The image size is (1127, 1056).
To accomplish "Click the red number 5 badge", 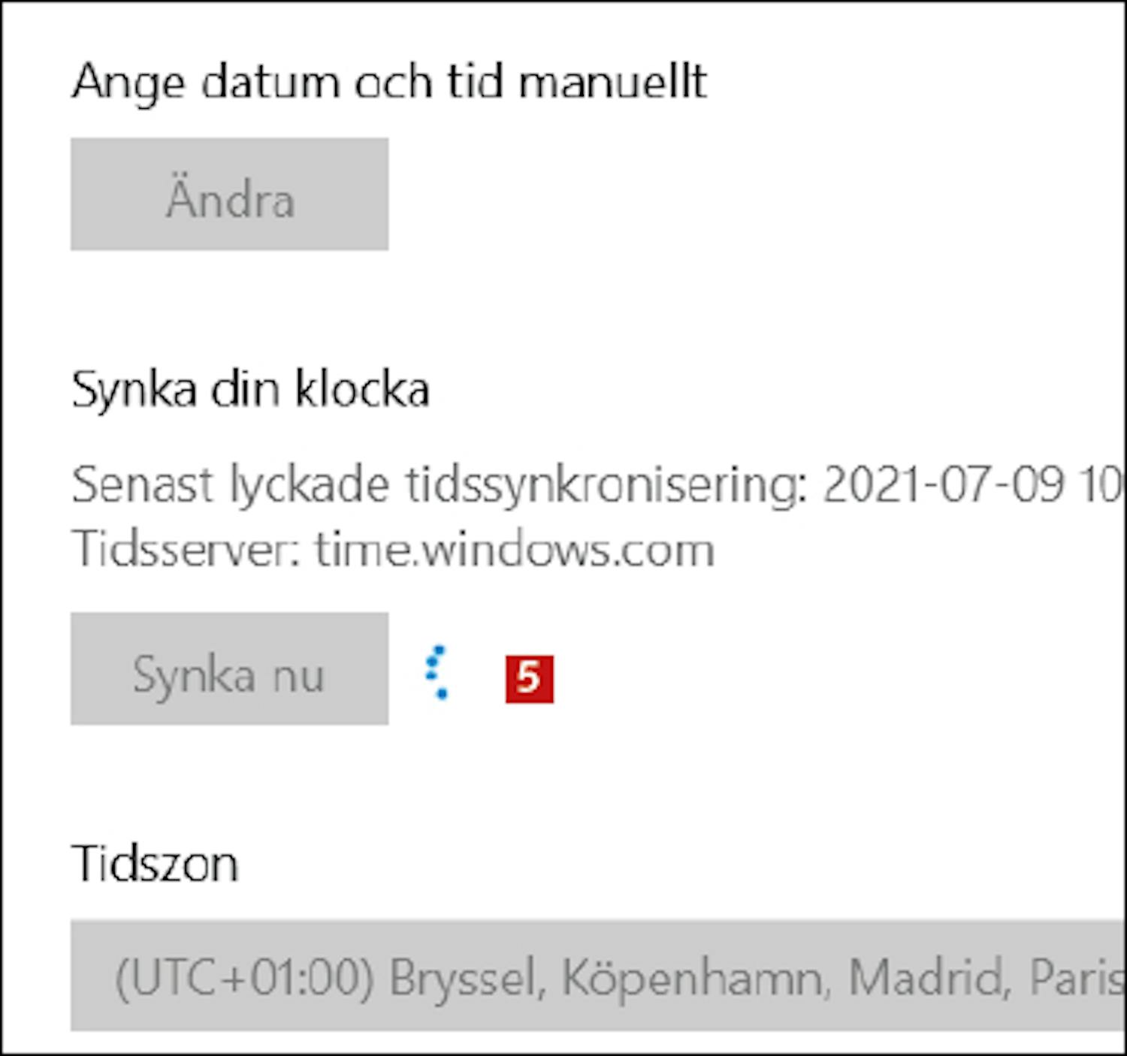I will tap(529, 679).
